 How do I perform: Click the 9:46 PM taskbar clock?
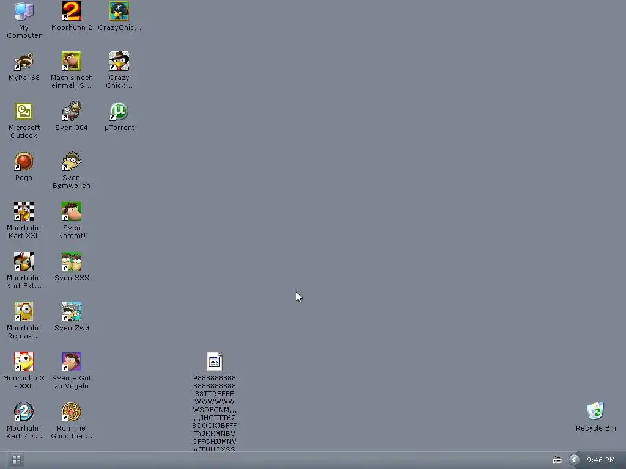(x=601, y=460)
